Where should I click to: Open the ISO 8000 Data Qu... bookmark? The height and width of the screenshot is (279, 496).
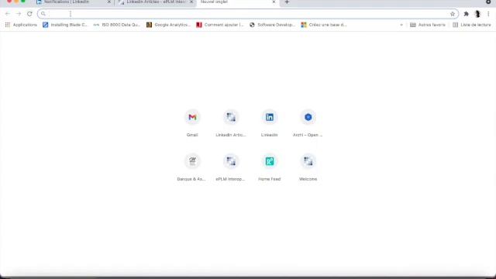pos(117,25)
